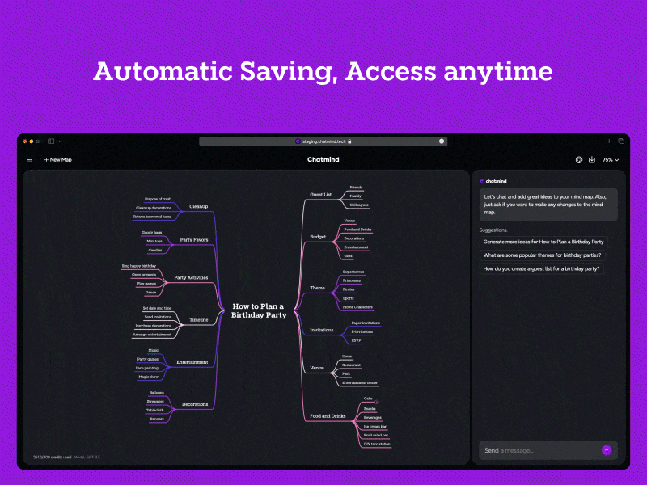Open the theme palette icon
The width and height of the screenshot is (647, 485).
(579, 159)
